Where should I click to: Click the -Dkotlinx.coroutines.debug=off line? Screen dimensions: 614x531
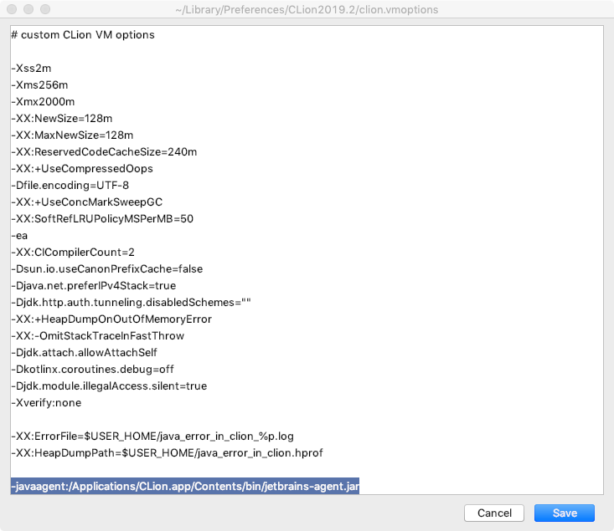[93, 369]
